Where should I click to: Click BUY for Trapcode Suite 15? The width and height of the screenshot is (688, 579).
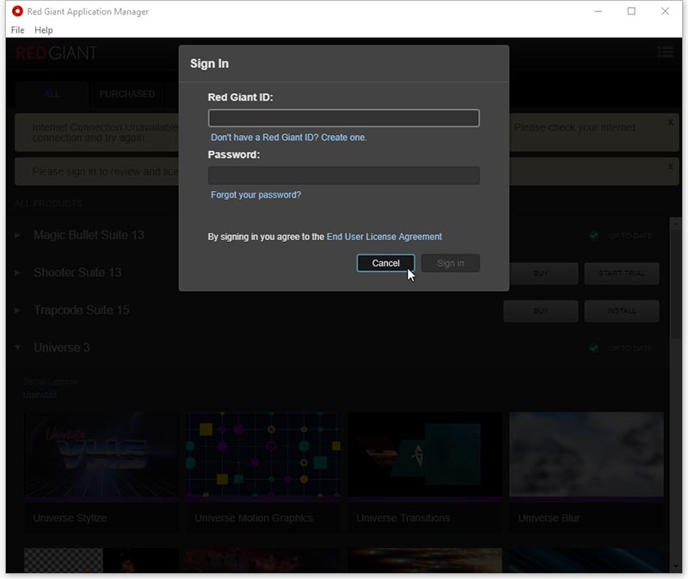[541, 311]
